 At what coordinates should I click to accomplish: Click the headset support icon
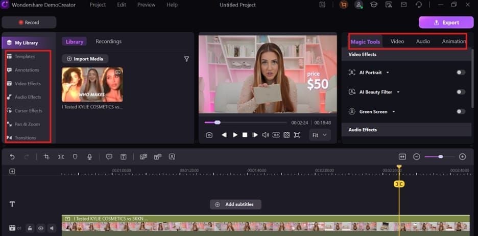point(419,5)
